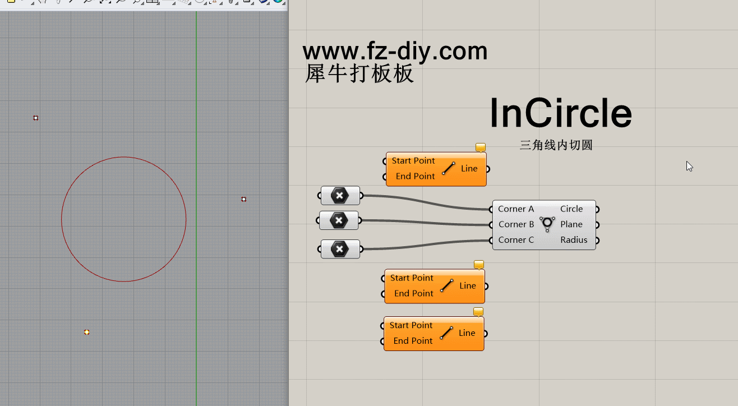Image resolution: width=738 pixels, height=406 pixels.
Task: Click Start Point input on the bottom Line component
Action: (411, 325)
